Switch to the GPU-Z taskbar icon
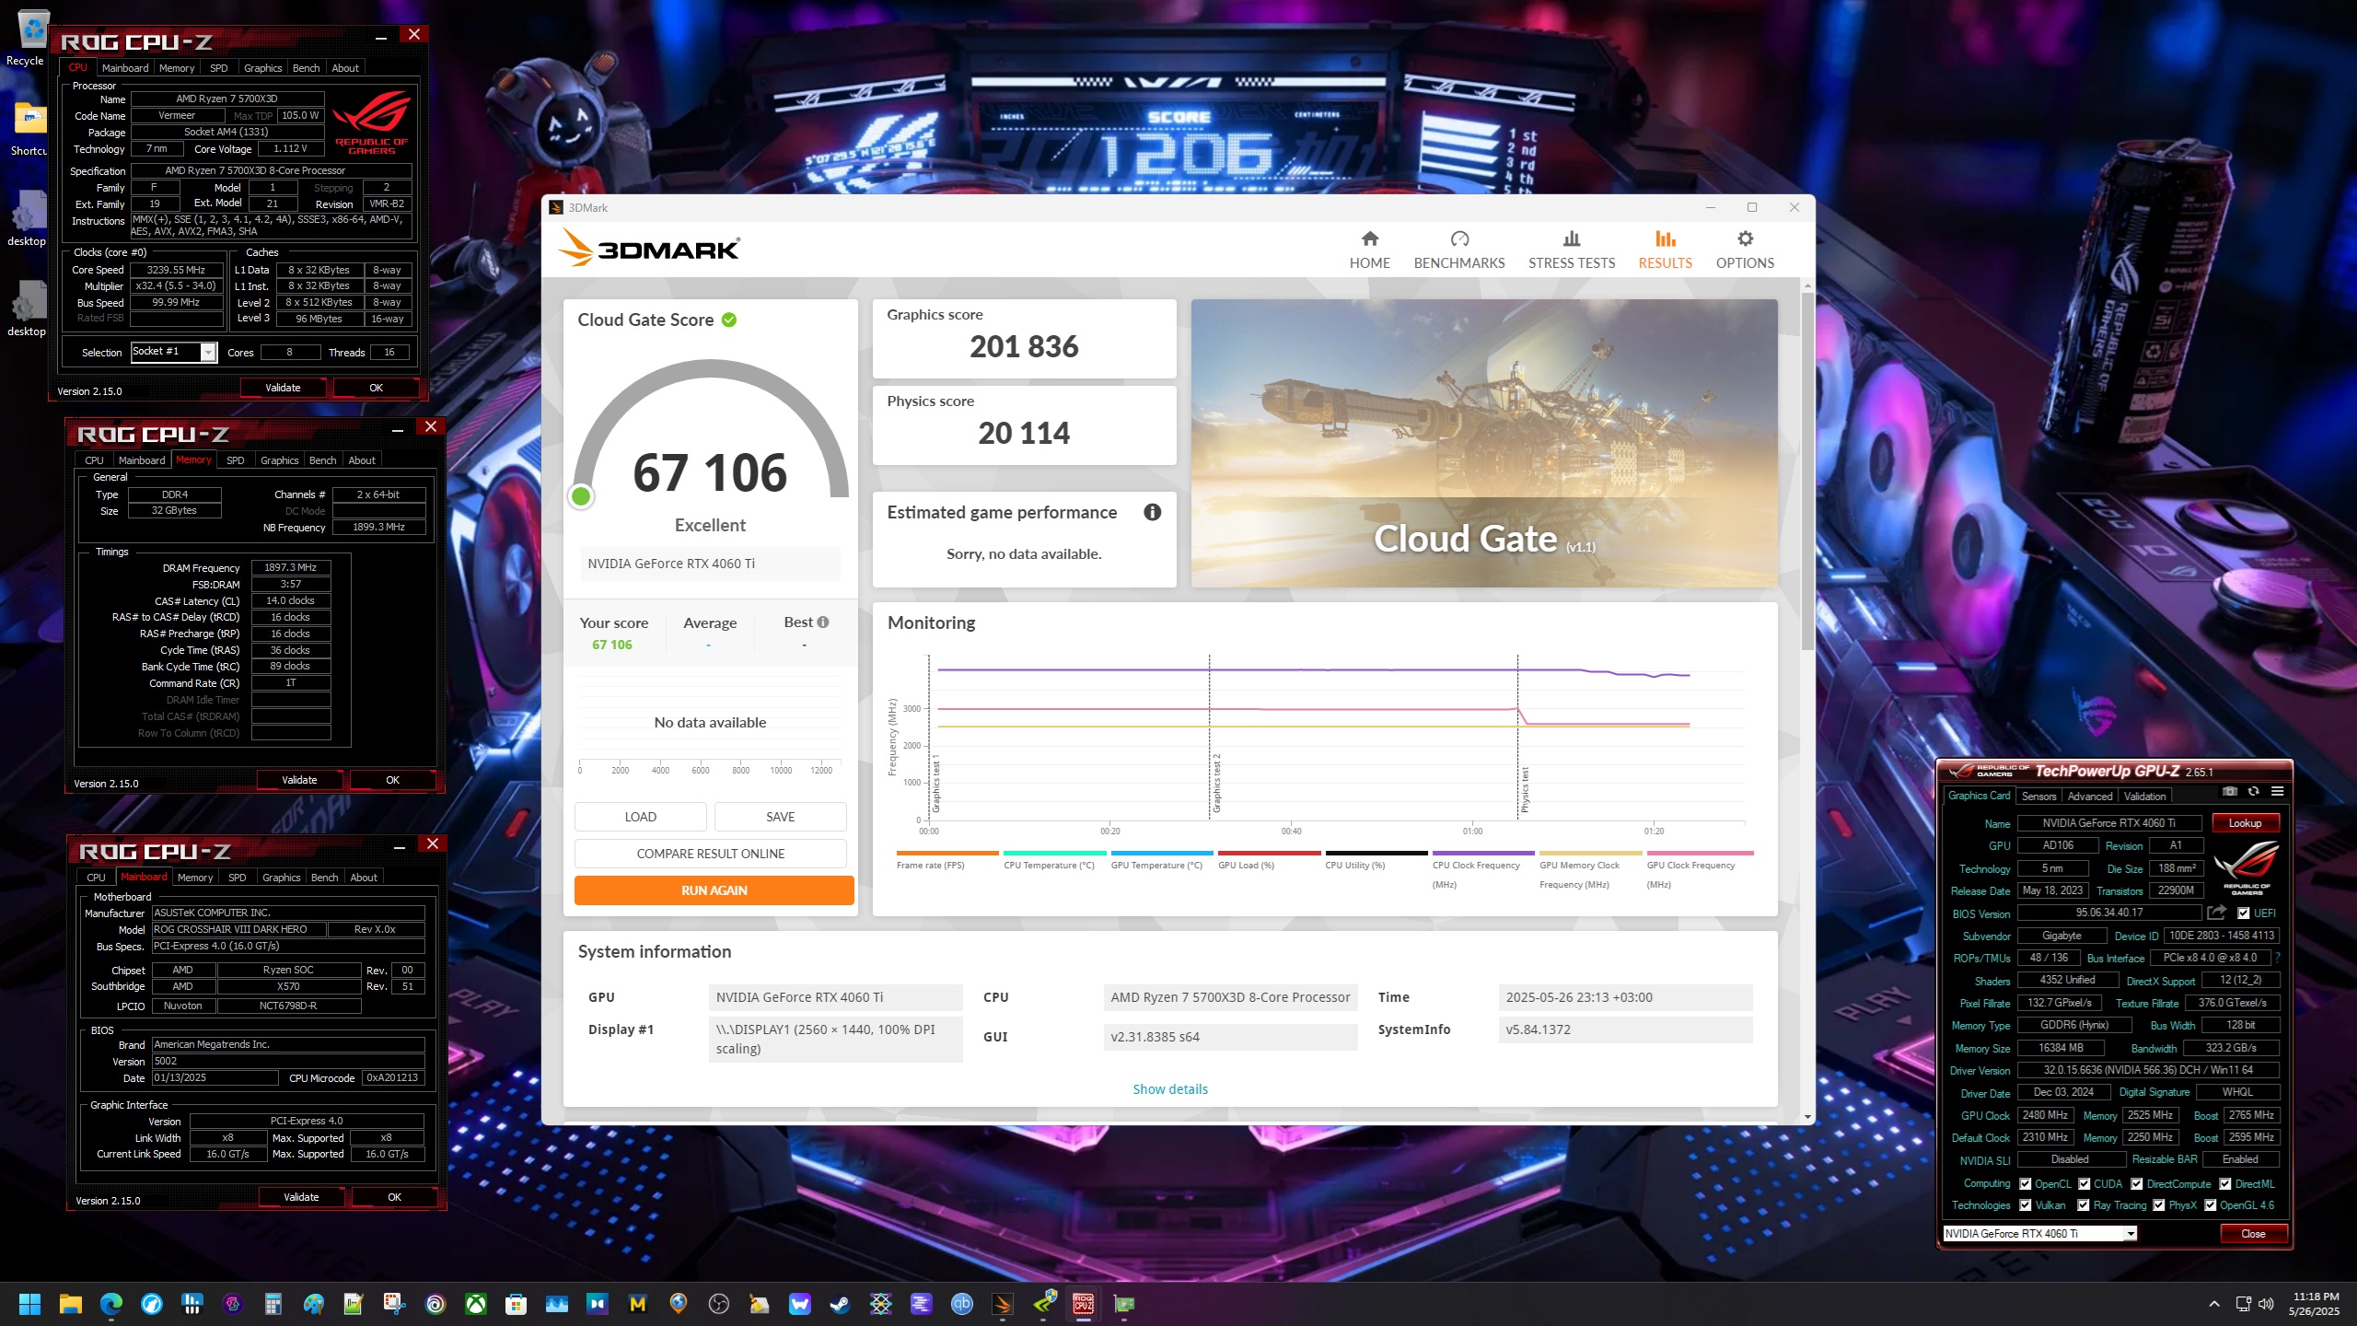The image size is (2357, 1326). click(1124, 1303)
